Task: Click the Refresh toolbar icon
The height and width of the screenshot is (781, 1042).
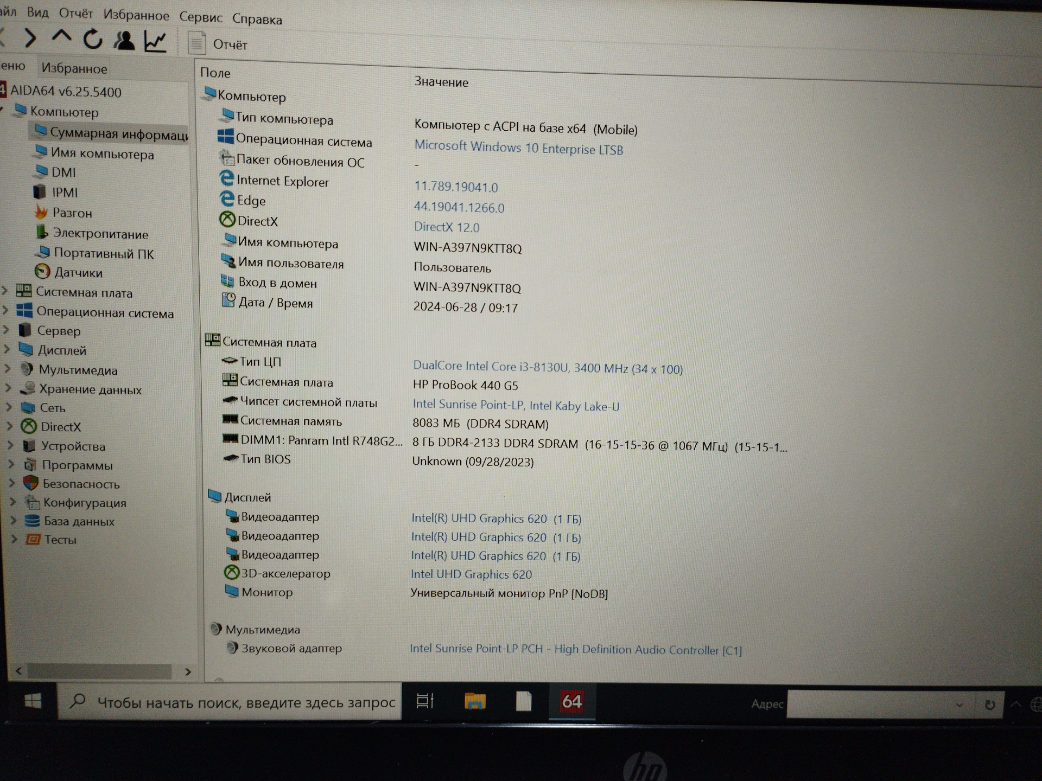Action: (93, 40)
